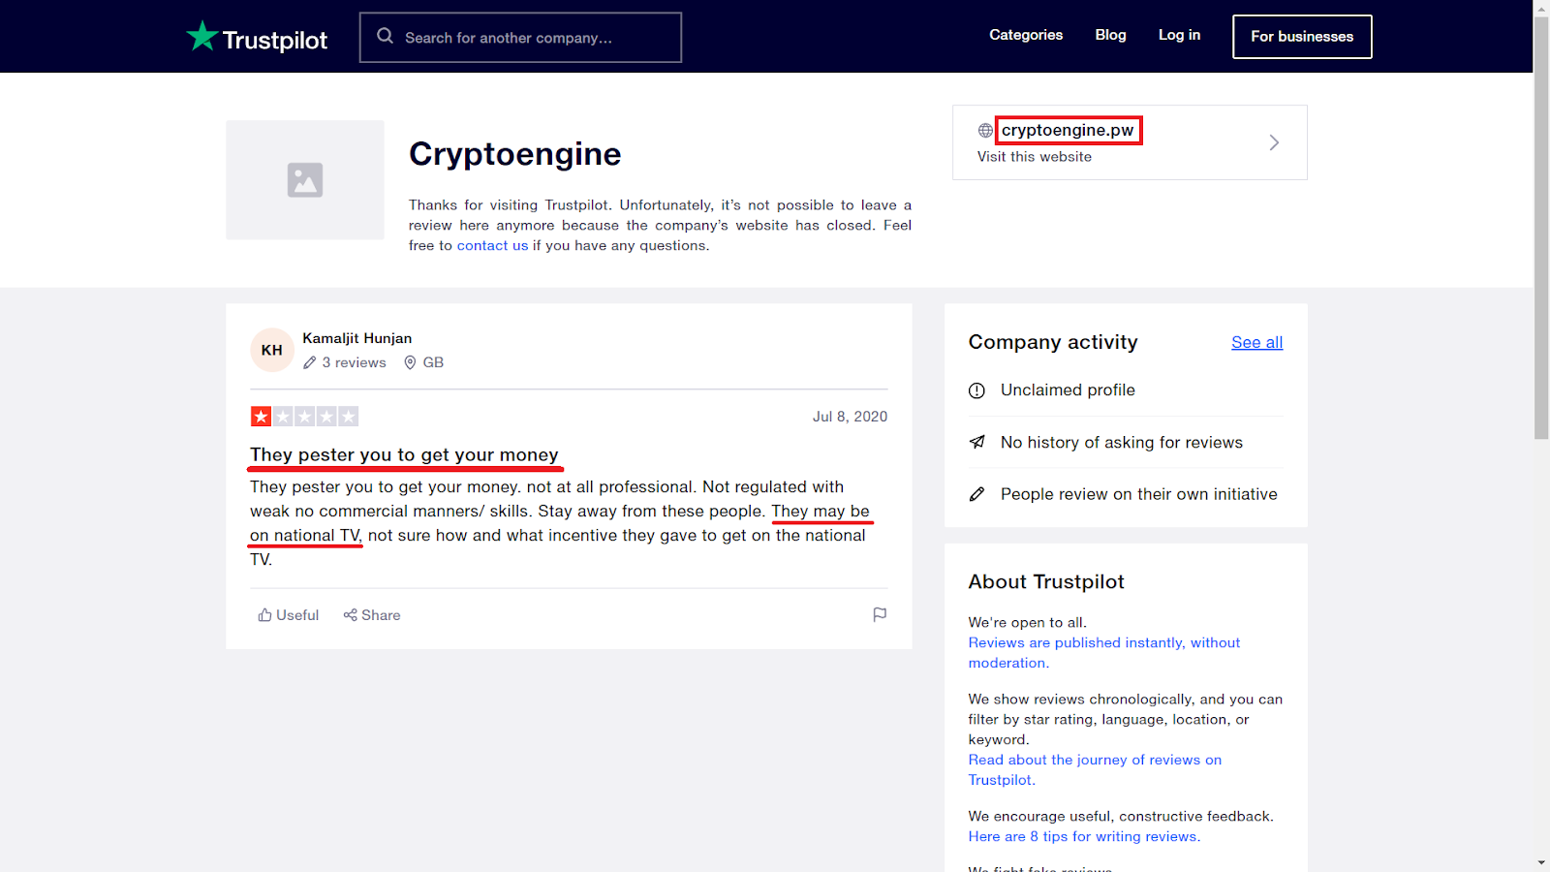Click the Share button label
This screenshot has width=1550, height=872.
click(x=381, y=615)
